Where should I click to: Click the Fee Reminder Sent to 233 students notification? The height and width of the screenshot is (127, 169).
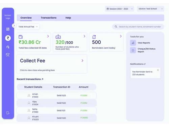coord(145,73)
